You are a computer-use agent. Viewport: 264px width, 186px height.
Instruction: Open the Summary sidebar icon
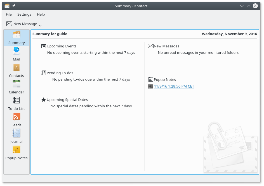(x=16, y=35)
